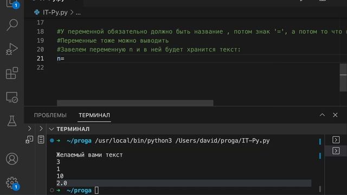
Task: Open the Explorer view in activity bar
Action: [11, 3]
